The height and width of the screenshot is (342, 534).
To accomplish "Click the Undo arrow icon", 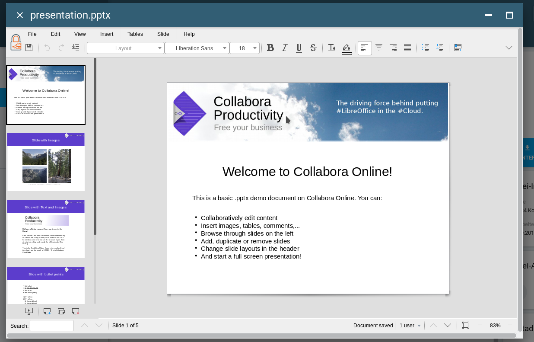I will [x=47, y=48].
